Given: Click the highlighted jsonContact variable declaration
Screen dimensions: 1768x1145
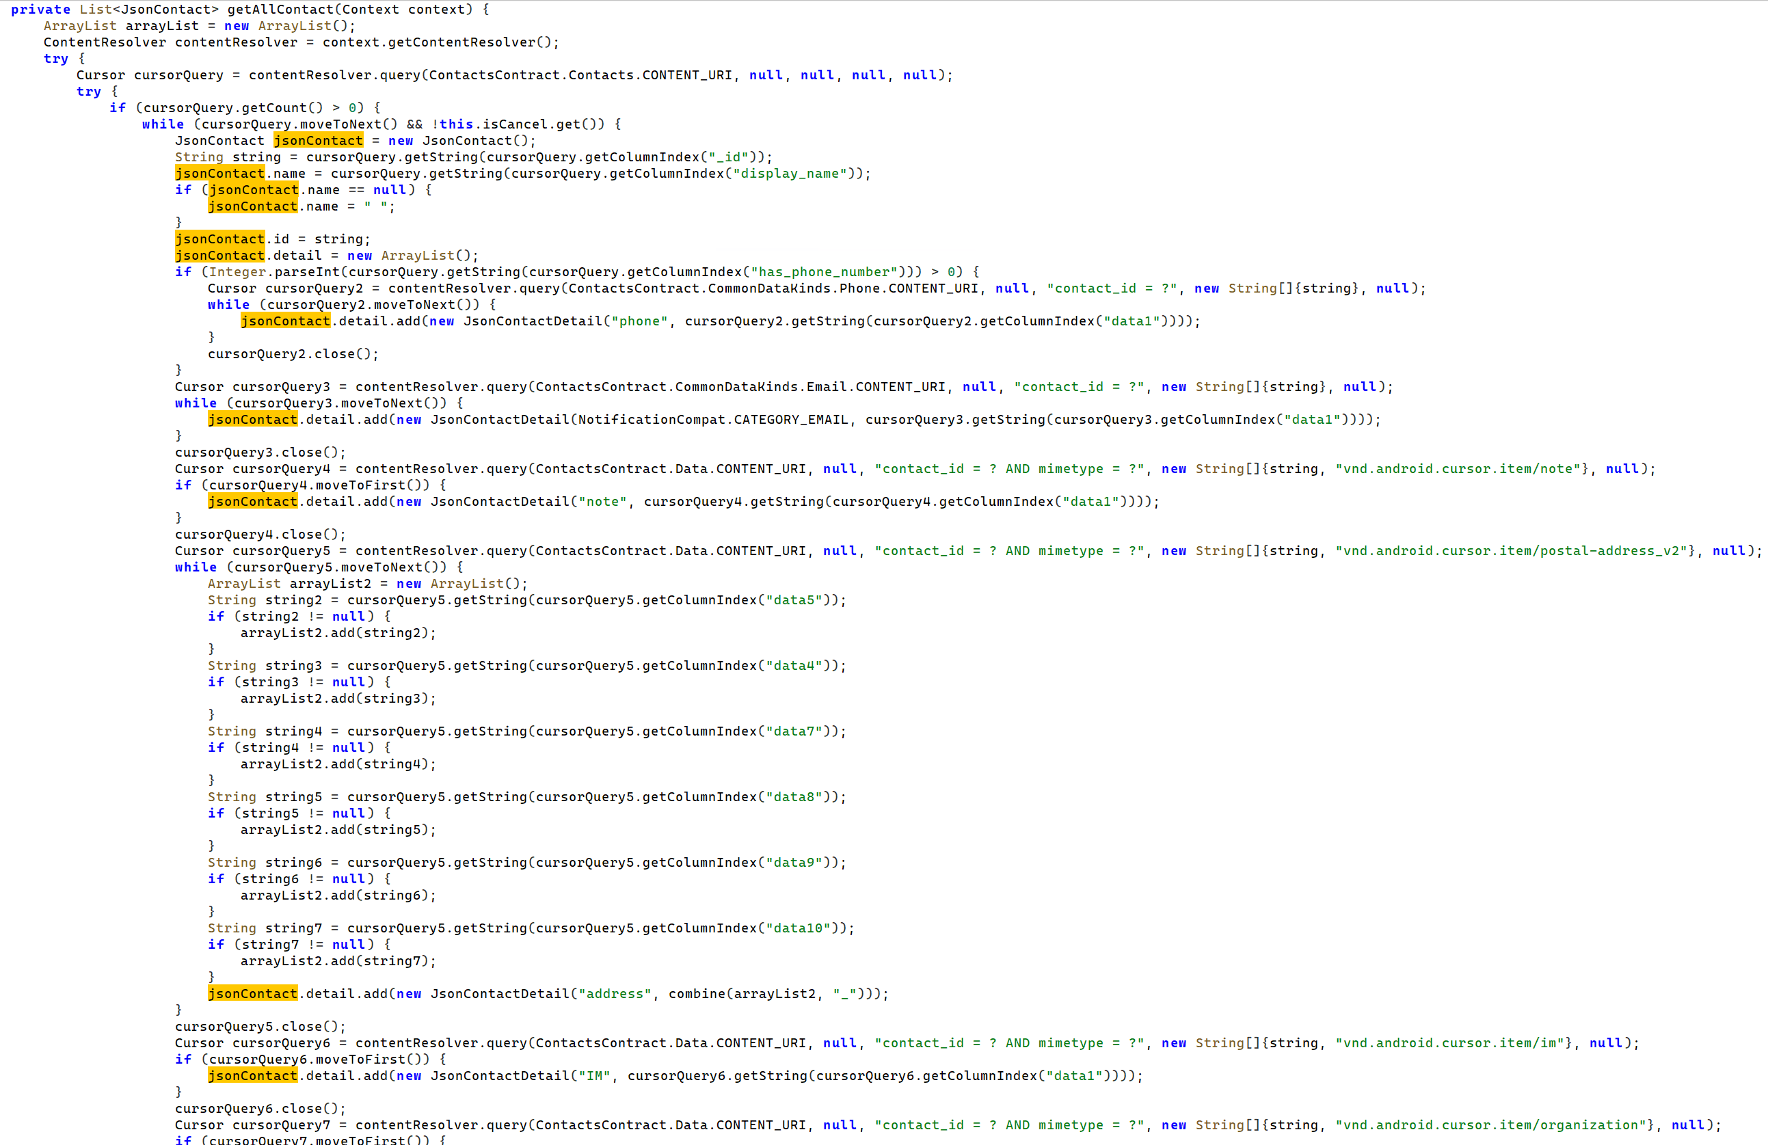Looking at the screenshot, I should [x=318, y=141].
